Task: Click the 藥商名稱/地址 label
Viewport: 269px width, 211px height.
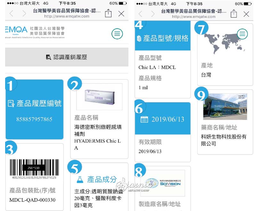Action: 219,128
